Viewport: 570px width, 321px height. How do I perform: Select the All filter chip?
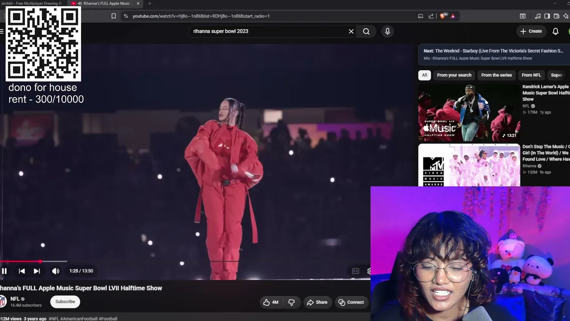424,75
